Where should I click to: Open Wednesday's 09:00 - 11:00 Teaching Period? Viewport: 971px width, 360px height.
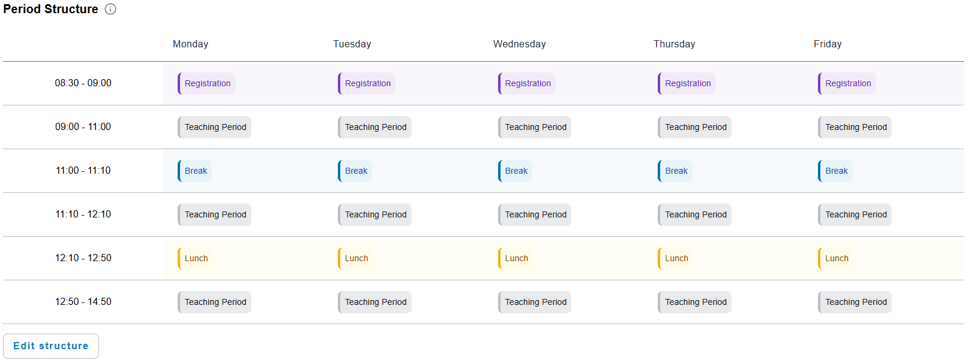pos(535,127)
